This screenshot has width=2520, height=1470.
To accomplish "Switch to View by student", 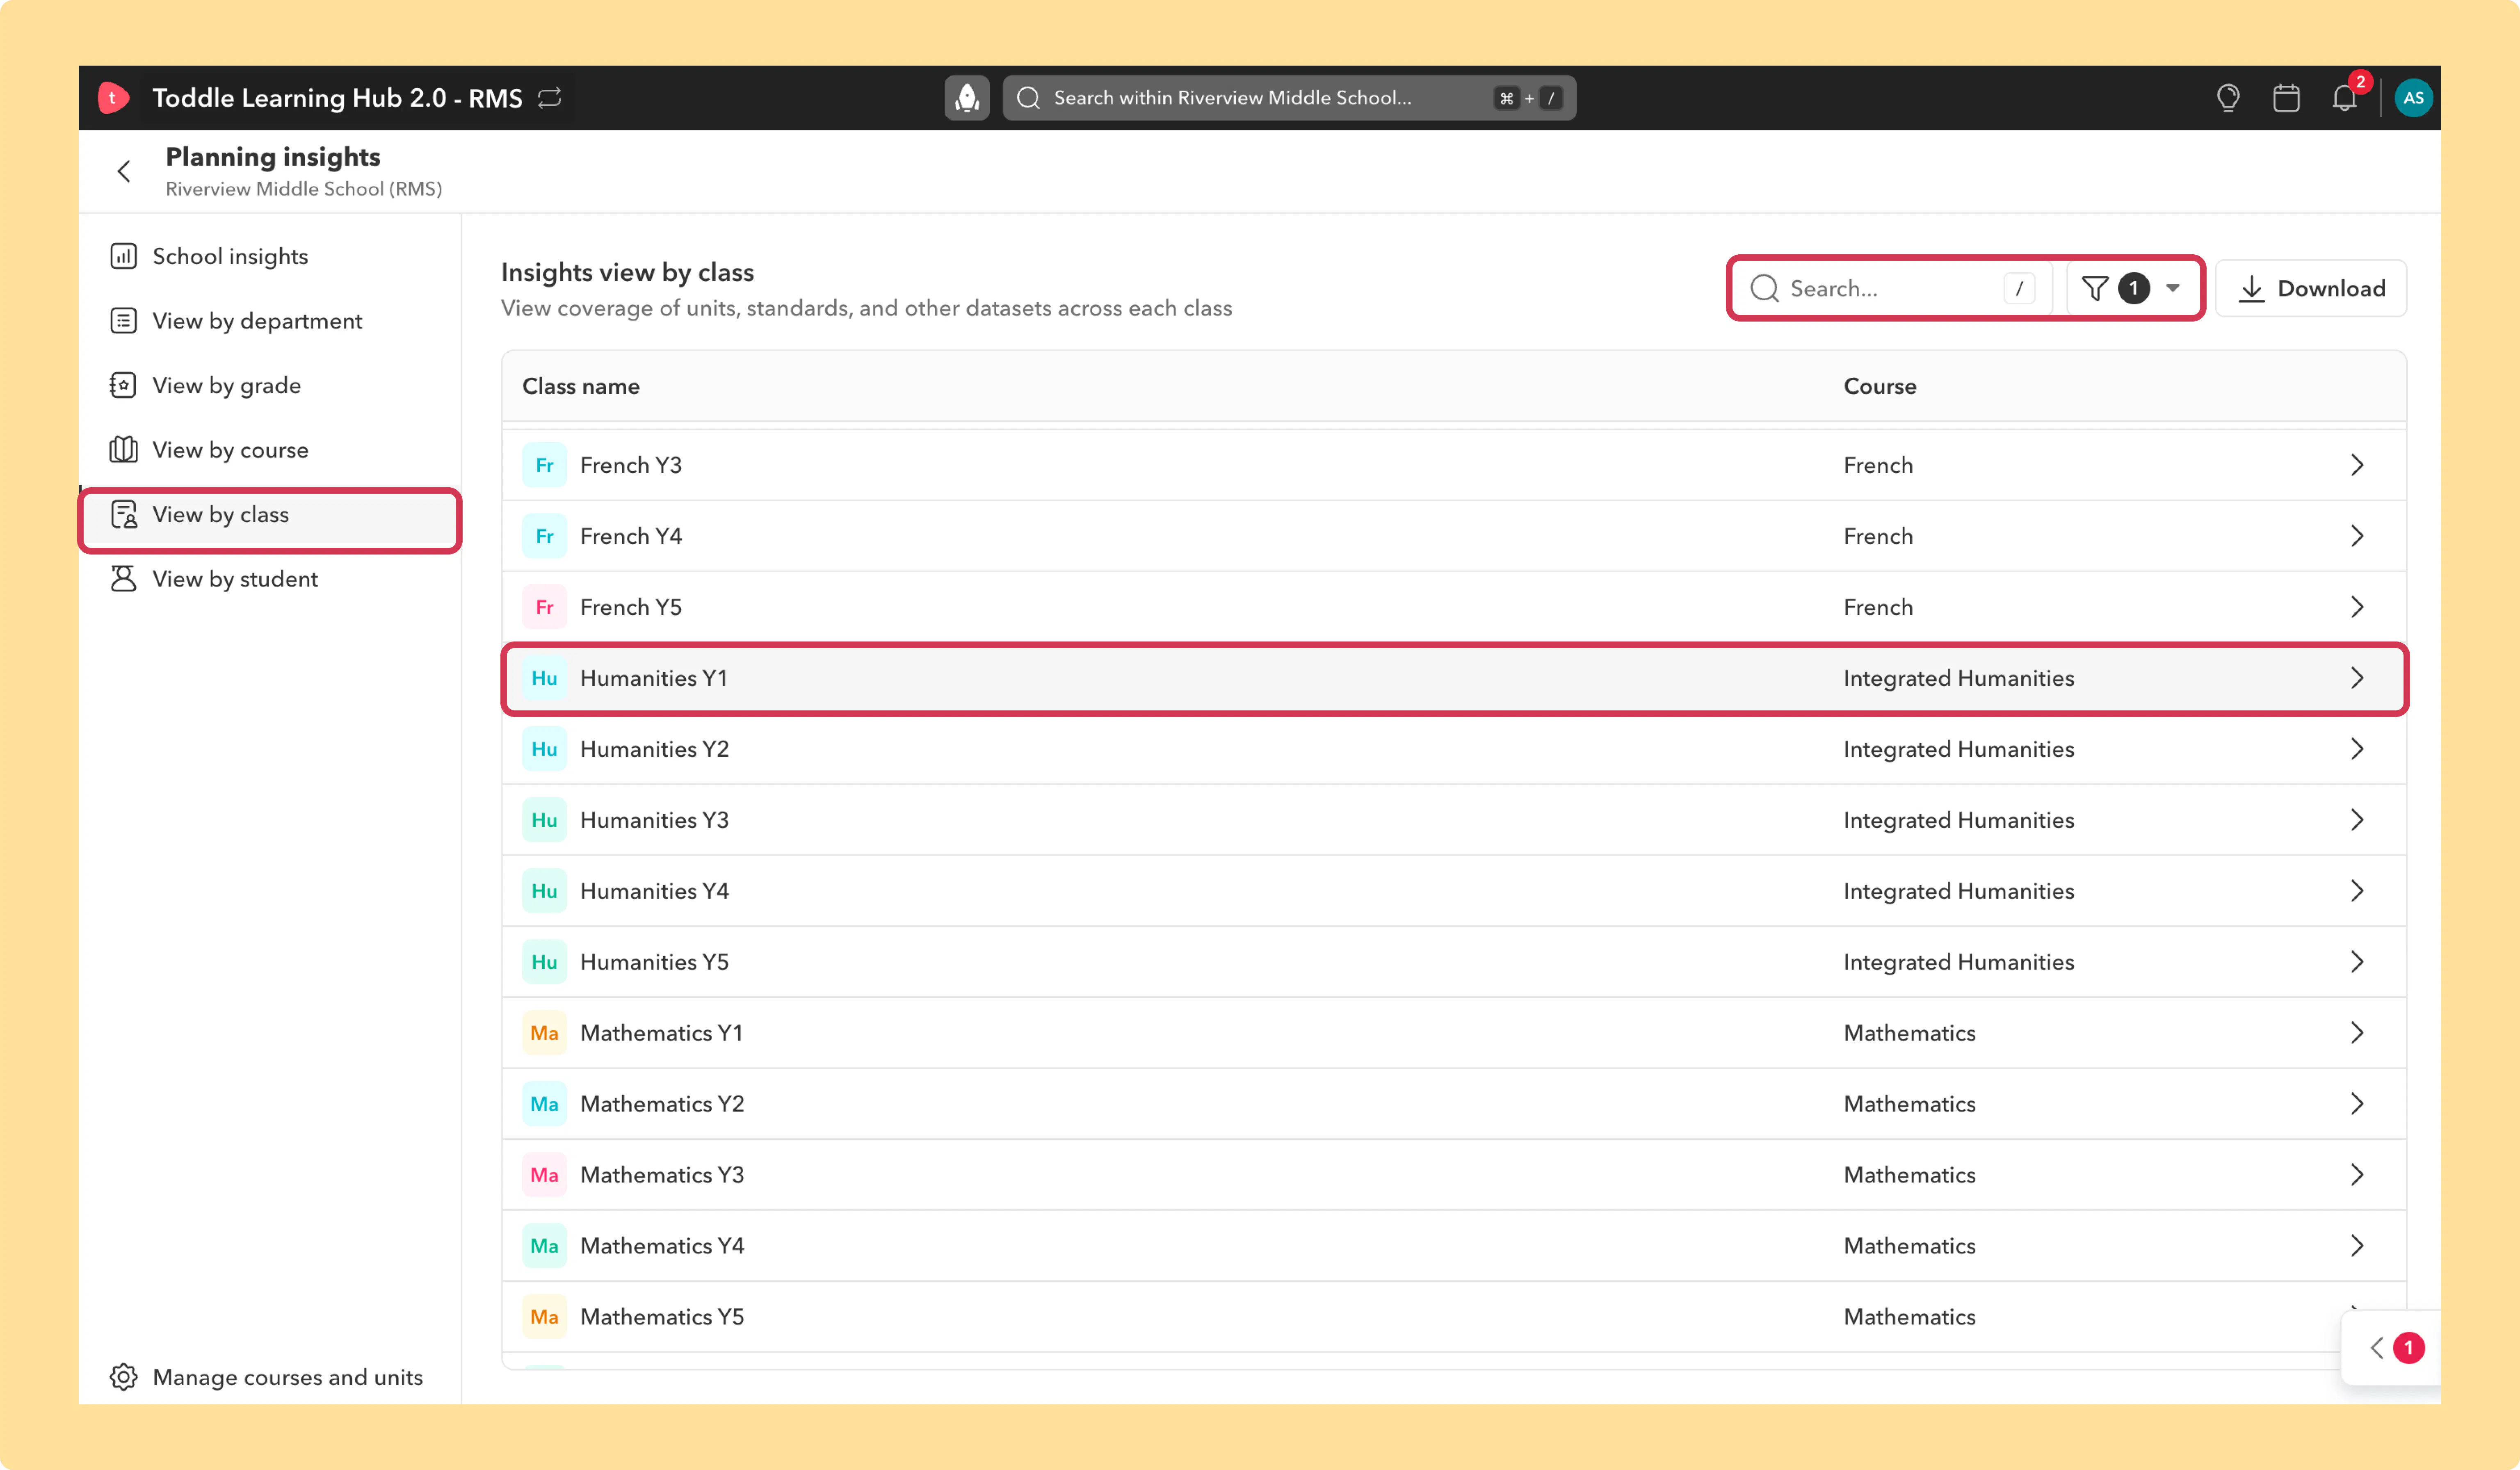I will click(x=235, y=579).
